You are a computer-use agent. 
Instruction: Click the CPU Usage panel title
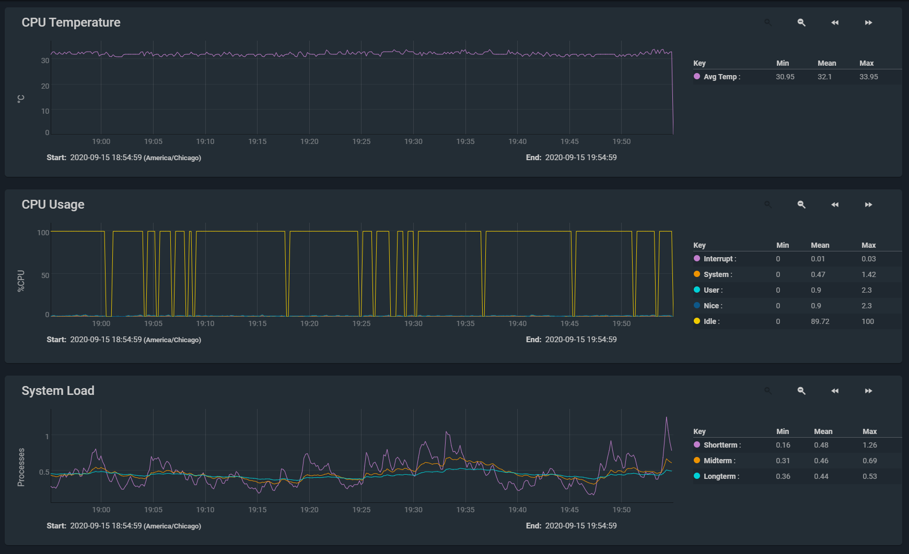(x=53, y=204)
